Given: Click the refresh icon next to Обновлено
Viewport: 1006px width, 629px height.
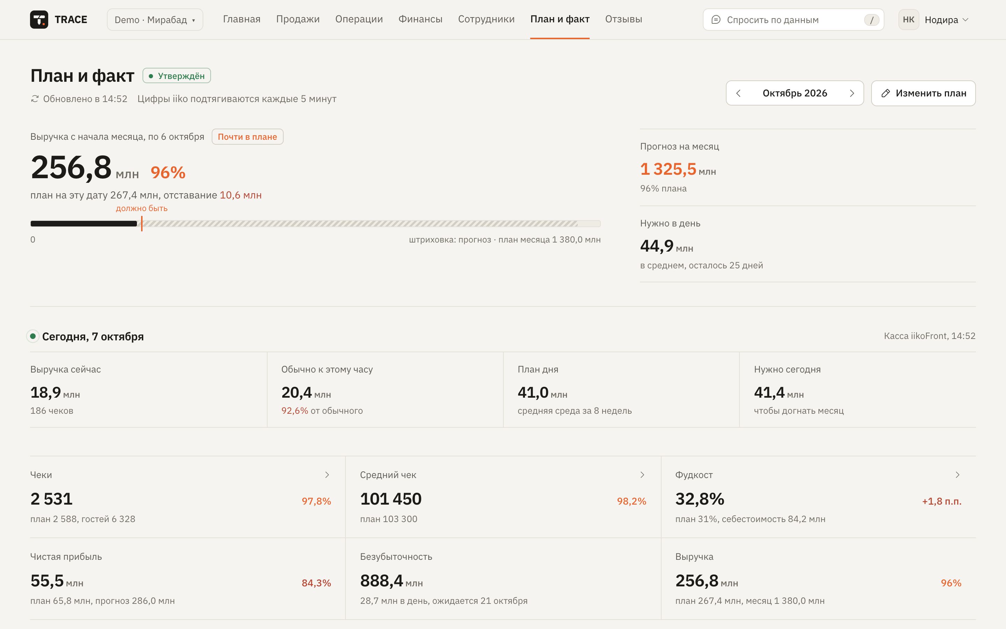Looking at the screenshot, I should pyautogui.click(x=35, y=99).
